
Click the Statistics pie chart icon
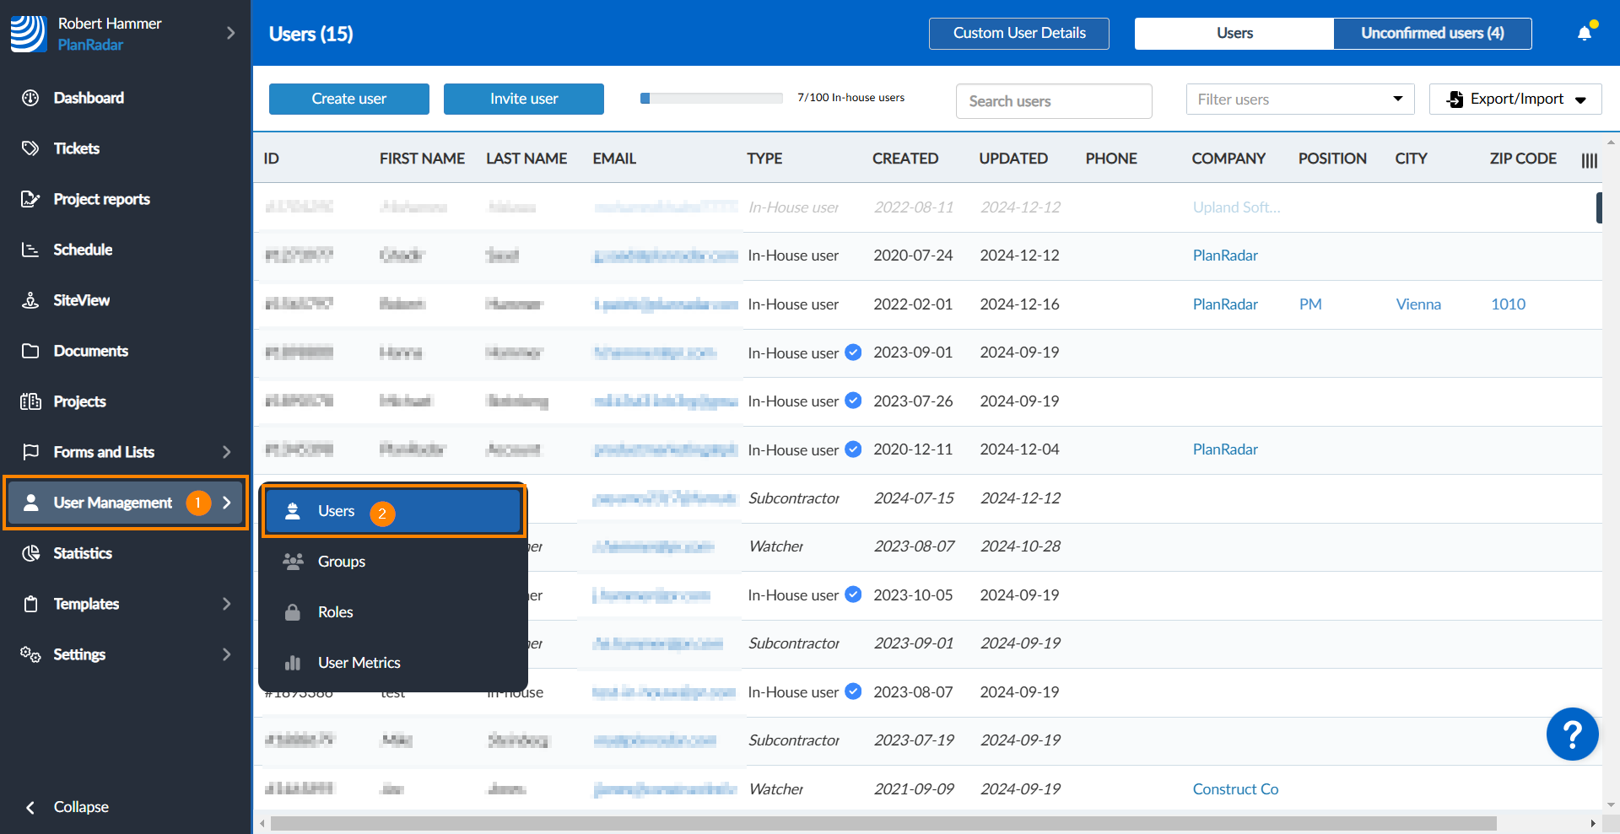coord(30,553)
